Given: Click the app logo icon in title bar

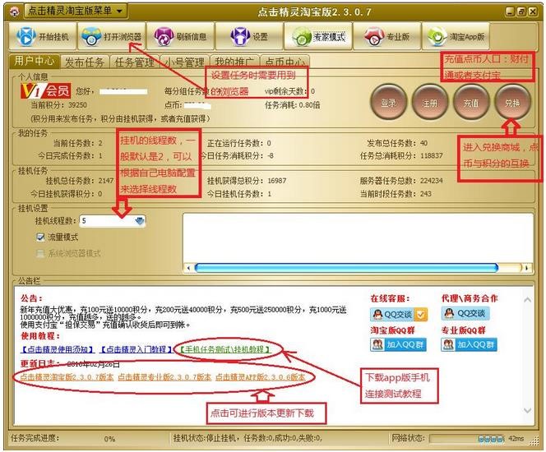Looking at the screenshot, I should point(14,12).
